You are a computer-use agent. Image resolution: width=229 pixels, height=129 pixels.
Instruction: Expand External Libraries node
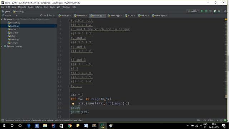coord(1,46)
